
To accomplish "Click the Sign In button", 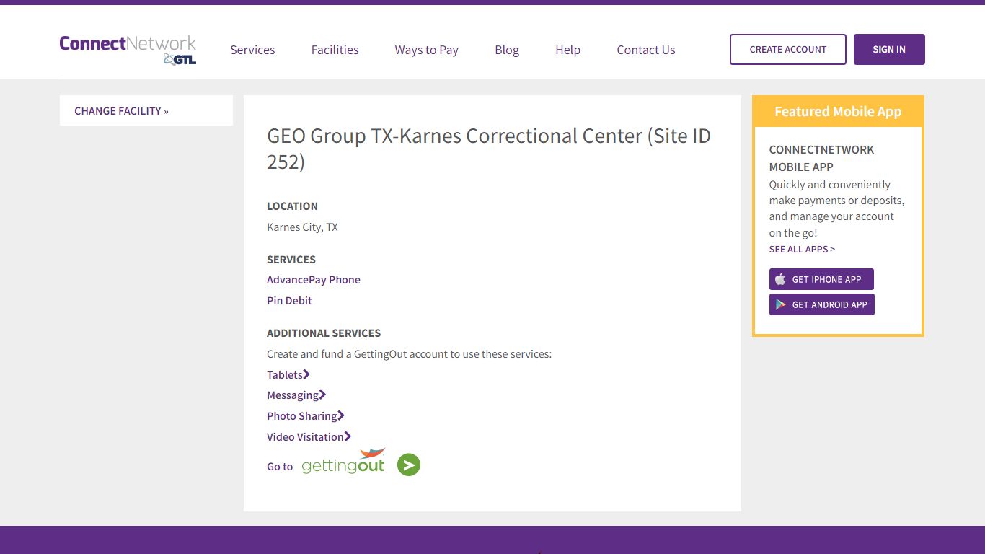I will tap(889, 49).
